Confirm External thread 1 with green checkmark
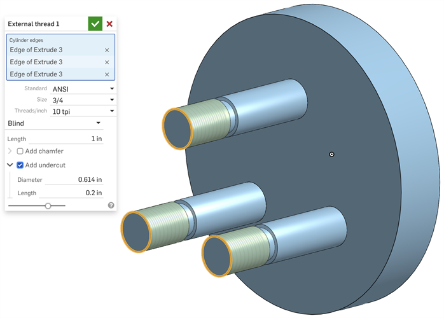Screen dimensions: 444x318 (95, 24)
